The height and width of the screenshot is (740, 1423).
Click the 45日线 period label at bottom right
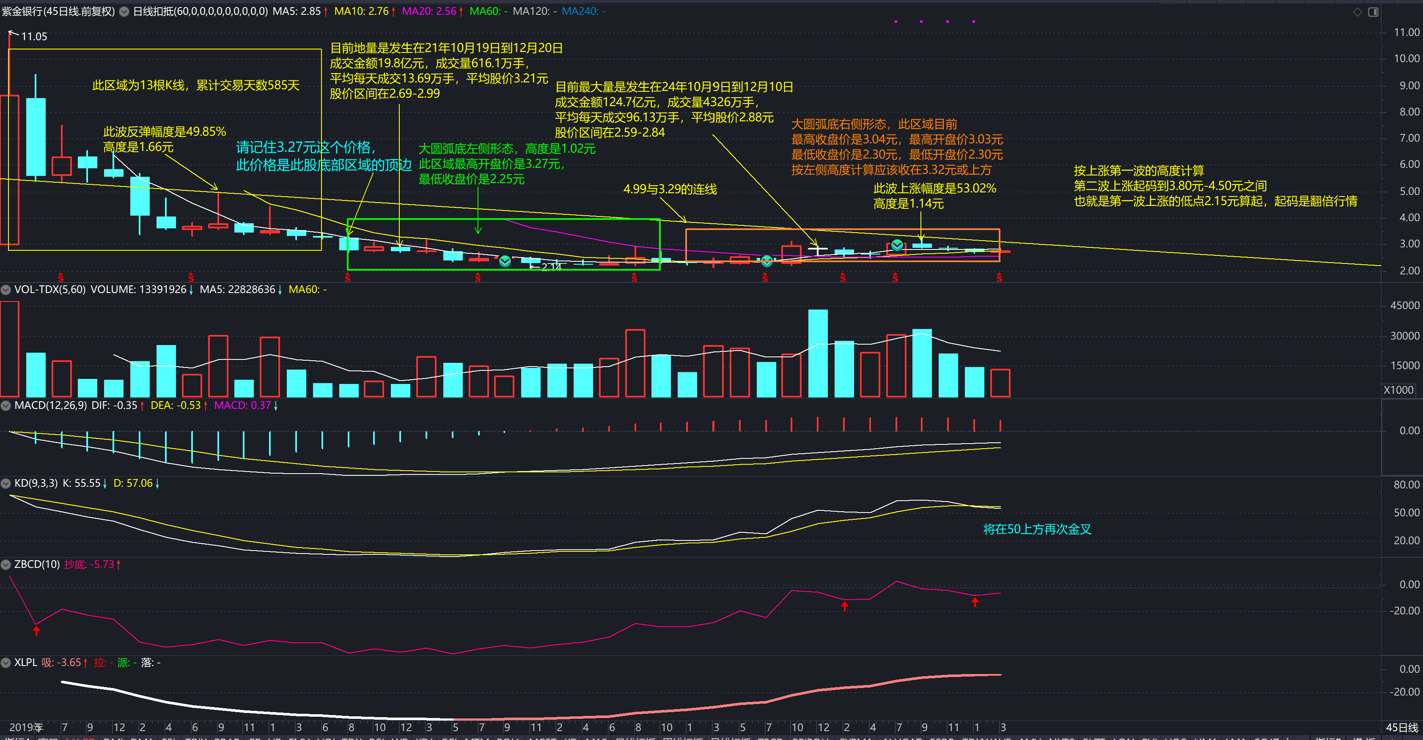[x=1401, y=727]
